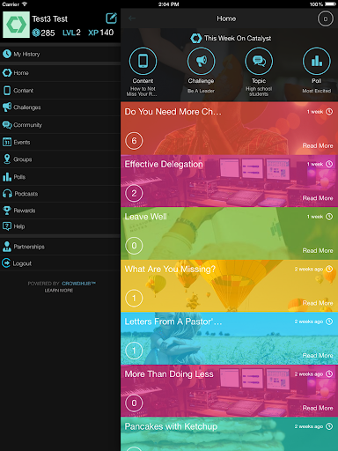
Task: Select Challenges in sidebar menu
Action: [x=60, y=107]
